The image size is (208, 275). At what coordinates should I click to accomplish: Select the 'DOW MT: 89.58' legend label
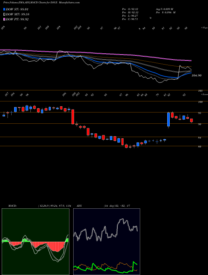[x=17, y=15]
